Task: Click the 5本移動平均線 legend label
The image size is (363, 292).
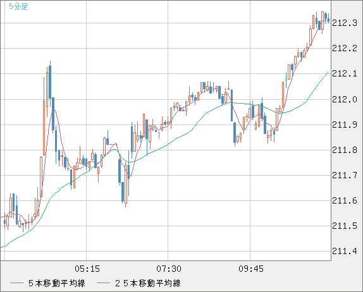Action: click(57, 283)
